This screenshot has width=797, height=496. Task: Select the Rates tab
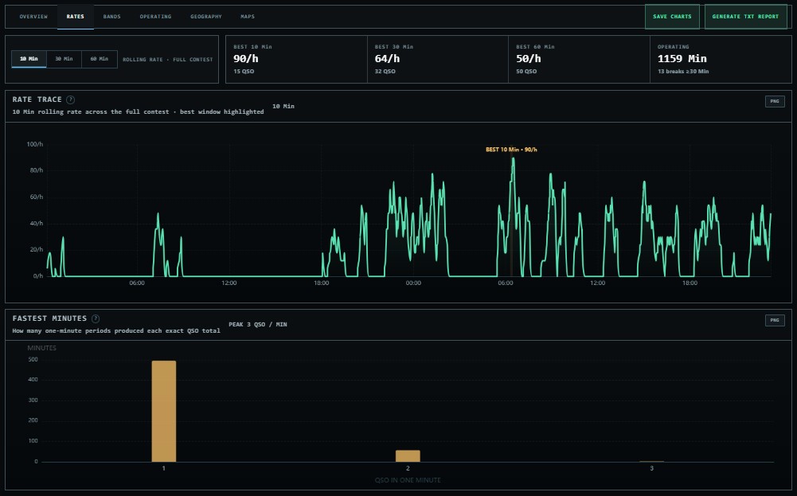[75, 17]
